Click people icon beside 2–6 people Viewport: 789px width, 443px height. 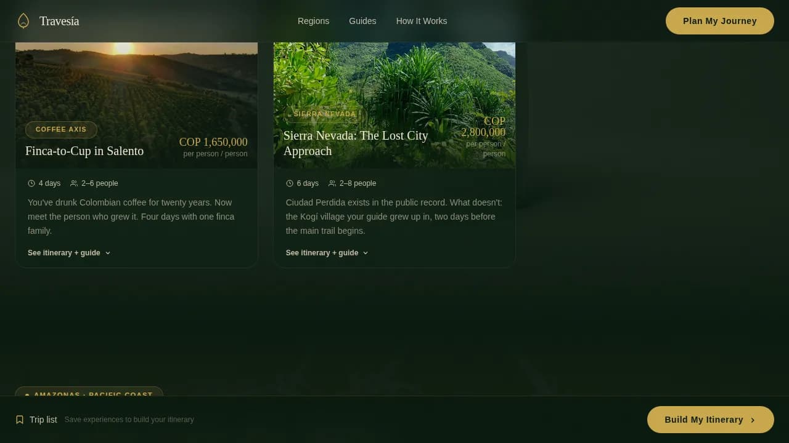[74, 183]
